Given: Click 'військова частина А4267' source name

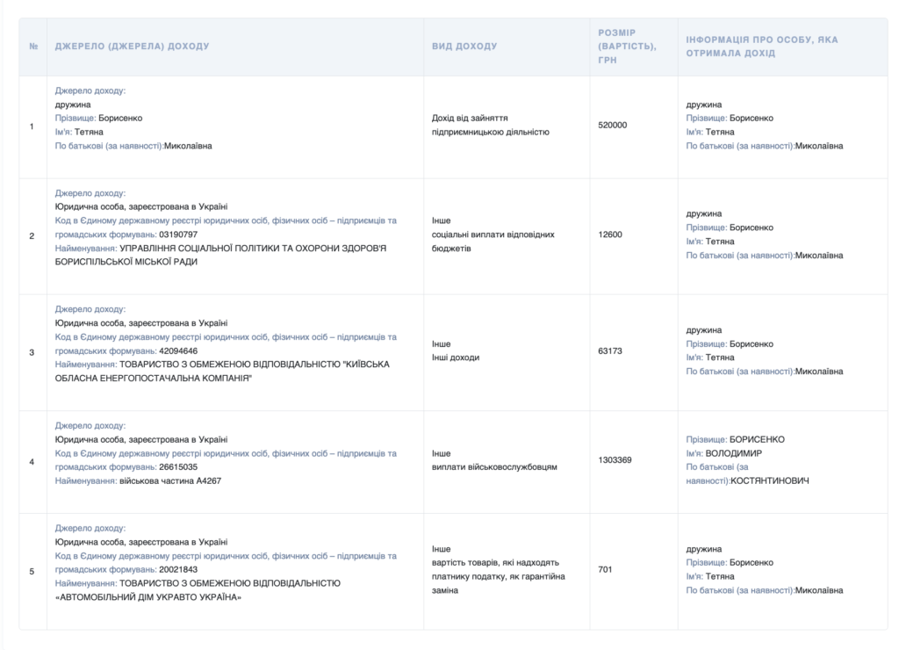Looking at the screenshot, I should 170,481.
